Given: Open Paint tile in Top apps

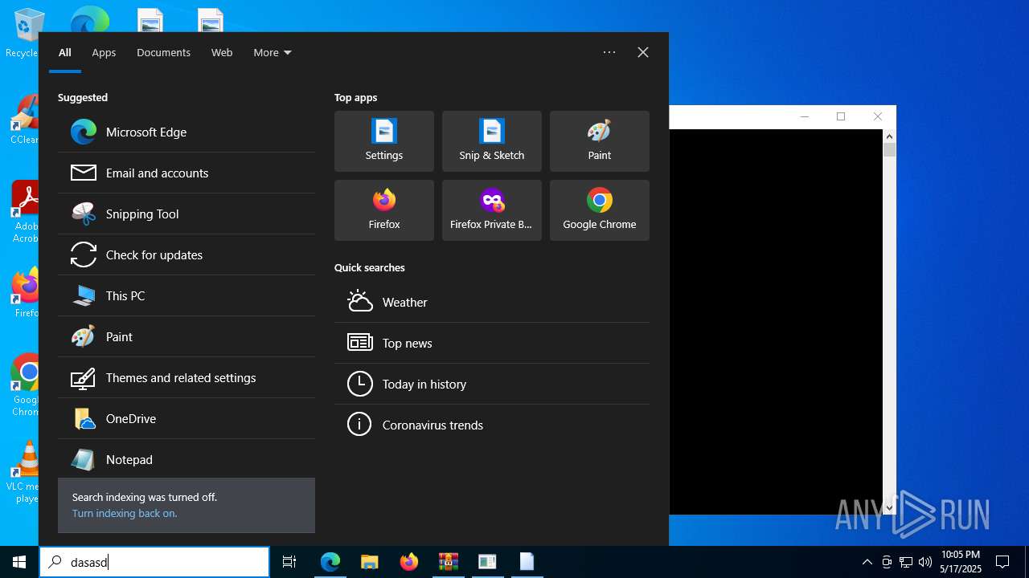Looking at the screenshot, I should (600, 141).
